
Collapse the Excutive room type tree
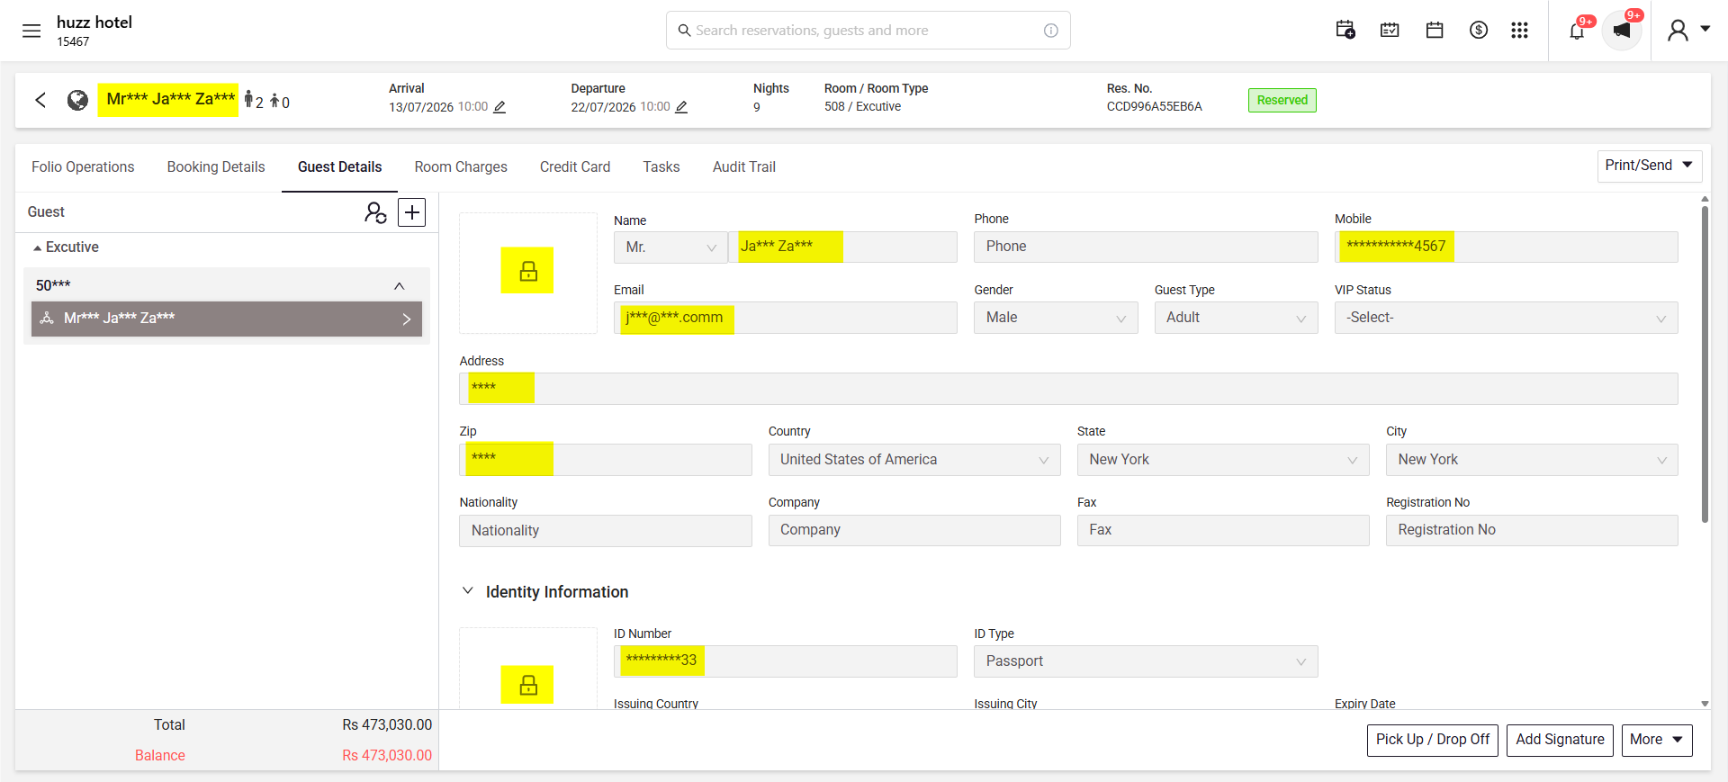(38, 247)
